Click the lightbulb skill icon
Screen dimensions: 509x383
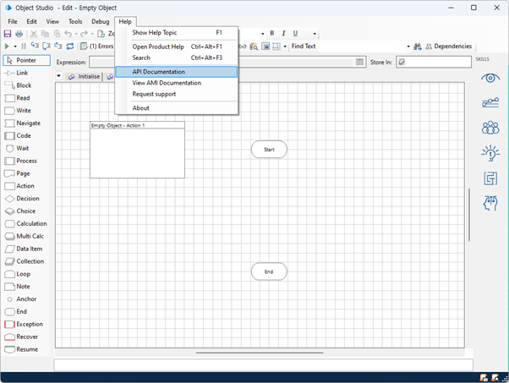coord(490,153)
